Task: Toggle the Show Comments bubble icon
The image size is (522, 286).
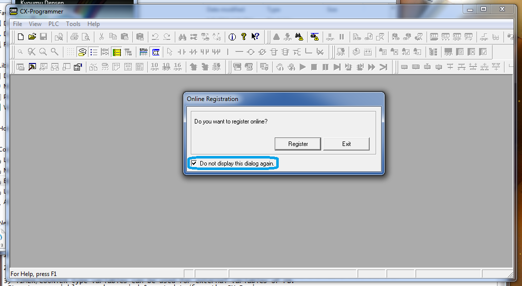Action: (x=82, y=52)
